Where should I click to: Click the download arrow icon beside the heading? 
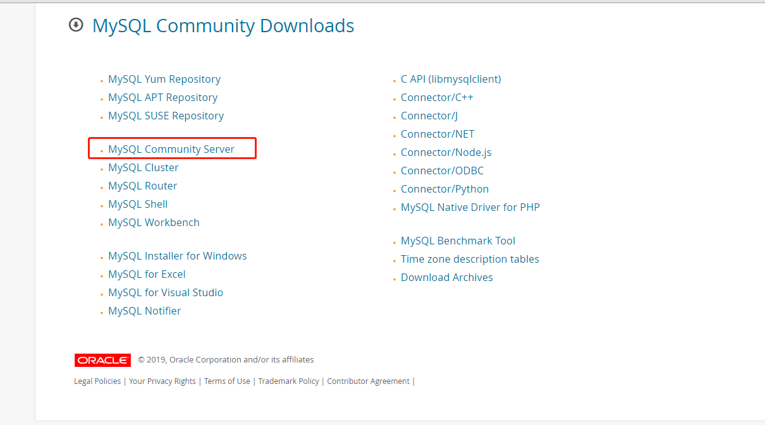[x=76, y=25]
